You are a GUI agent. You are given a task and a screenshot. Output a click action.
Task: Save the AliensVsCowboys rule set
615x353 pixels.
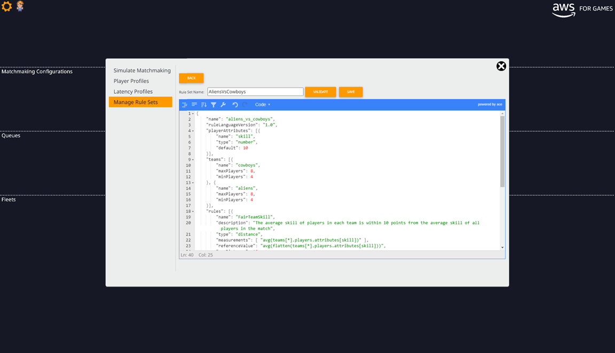(x=351, y=92)
